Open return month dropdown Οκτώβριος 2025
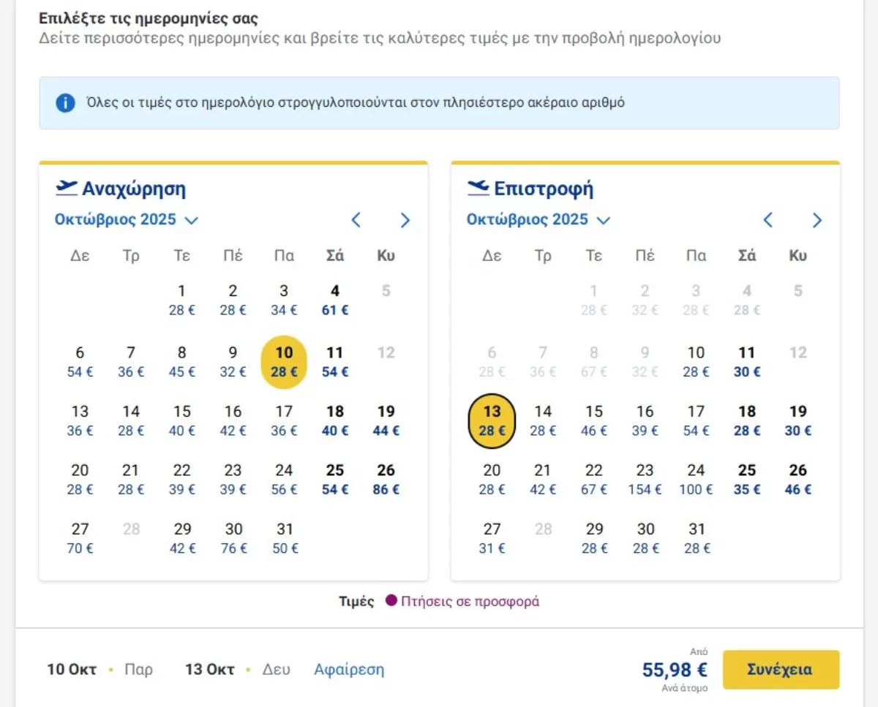This screenshot has height=707, width=878. [x=539, y=219]
